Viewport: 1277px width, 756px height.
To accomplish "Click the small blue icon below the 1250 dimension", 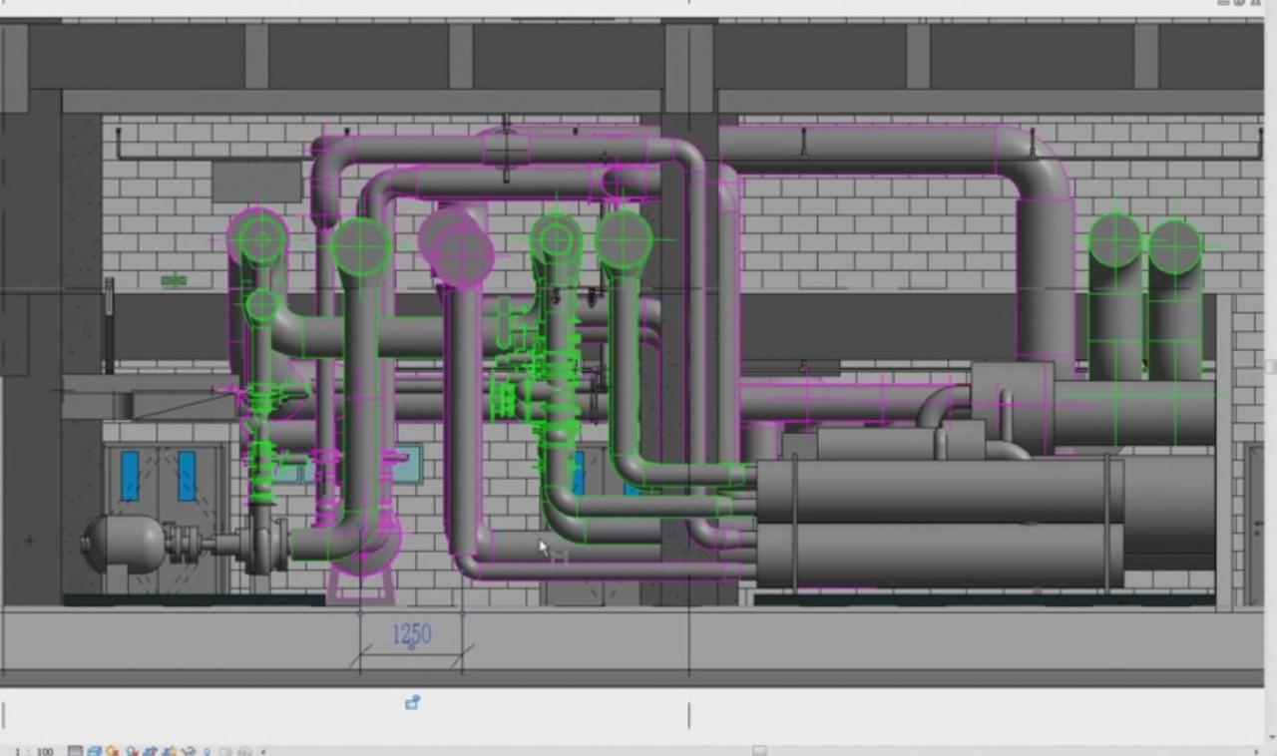I will [412, 703].
